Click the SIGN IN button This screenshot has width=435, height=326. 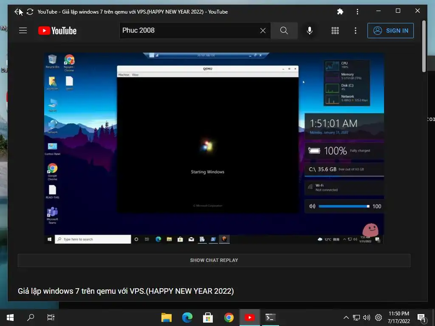[390, 31]
